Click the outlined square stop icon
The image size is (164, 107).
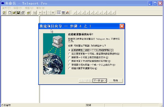(x=49, y=13)
